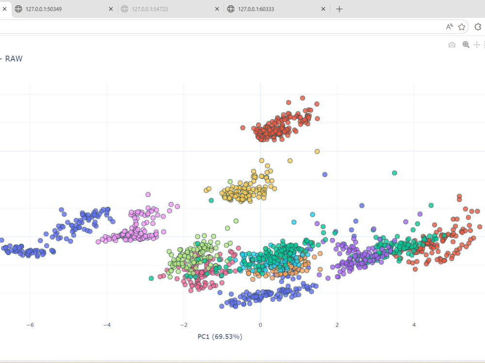485x363 pixels.
Task: Click the 4 x-axis tick label
Action: coord(414,325)
